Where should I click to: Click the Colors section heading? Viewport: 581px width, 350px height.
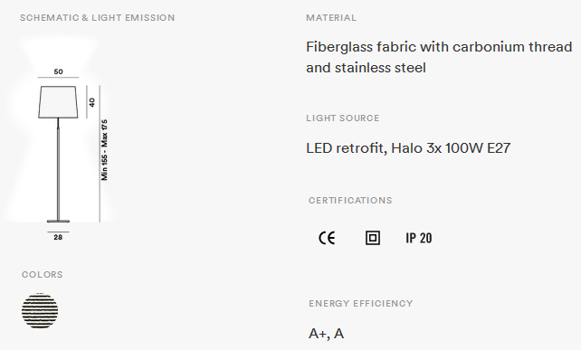click(43, 274)
